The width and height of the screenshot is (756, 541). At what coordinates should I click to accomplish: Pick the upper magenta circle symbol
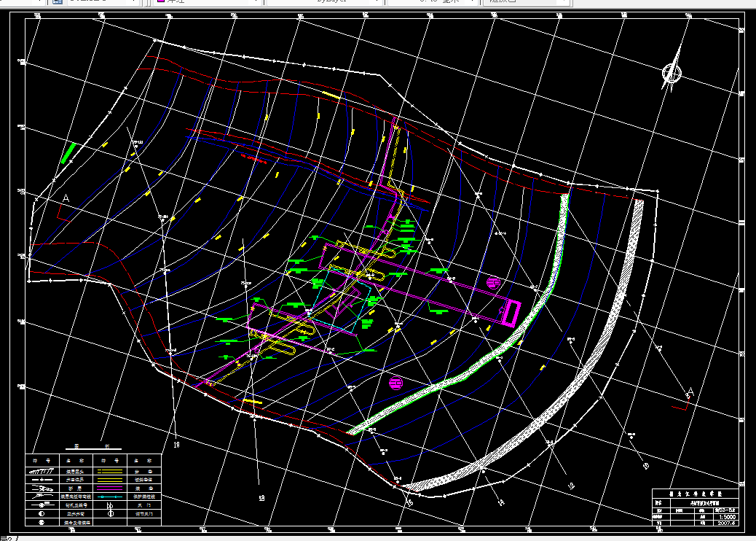[x=493, y=283]
